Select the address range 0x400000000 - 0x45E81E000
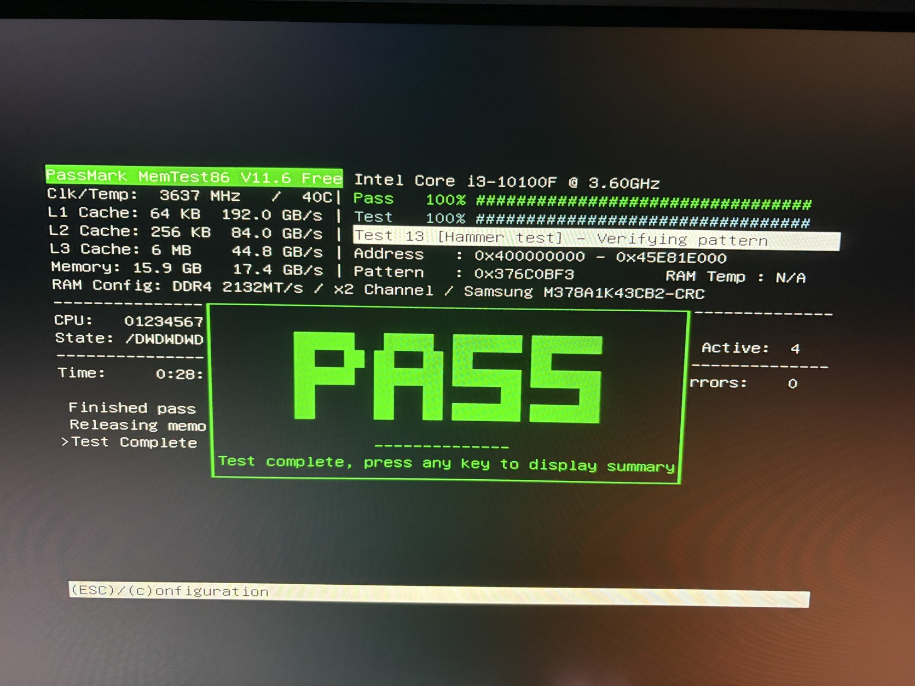915x686 pixels. (x=600, y=257)
